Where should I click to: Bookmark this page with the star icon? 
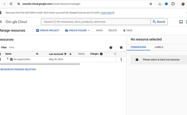point(151,4)
